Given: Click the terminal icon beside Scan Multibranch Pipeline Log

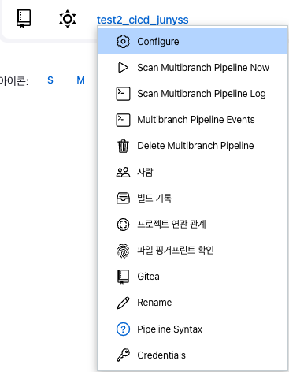Looking at the screenshot, I should (x=123, y=94).
